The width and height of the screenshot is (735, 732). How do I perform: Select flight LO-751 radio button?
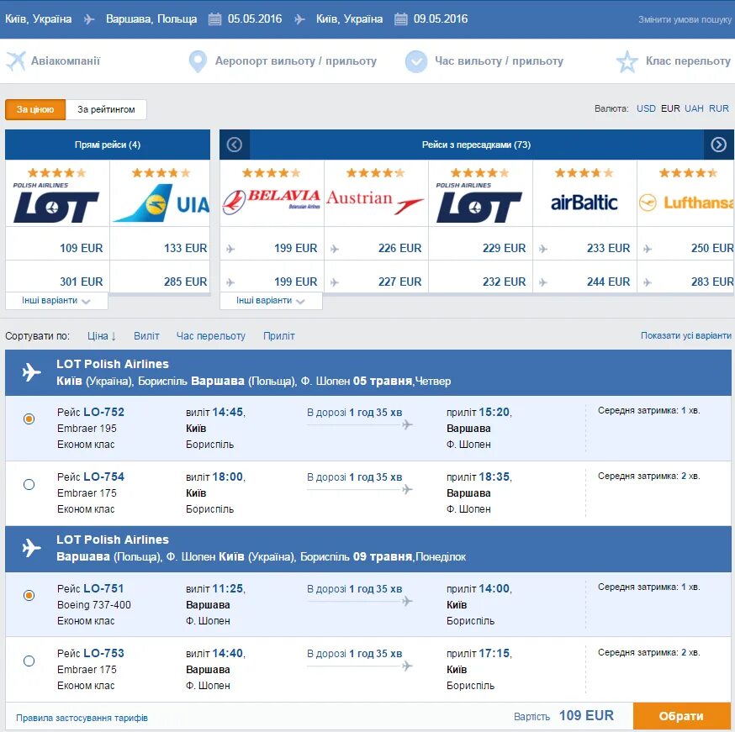29,595
